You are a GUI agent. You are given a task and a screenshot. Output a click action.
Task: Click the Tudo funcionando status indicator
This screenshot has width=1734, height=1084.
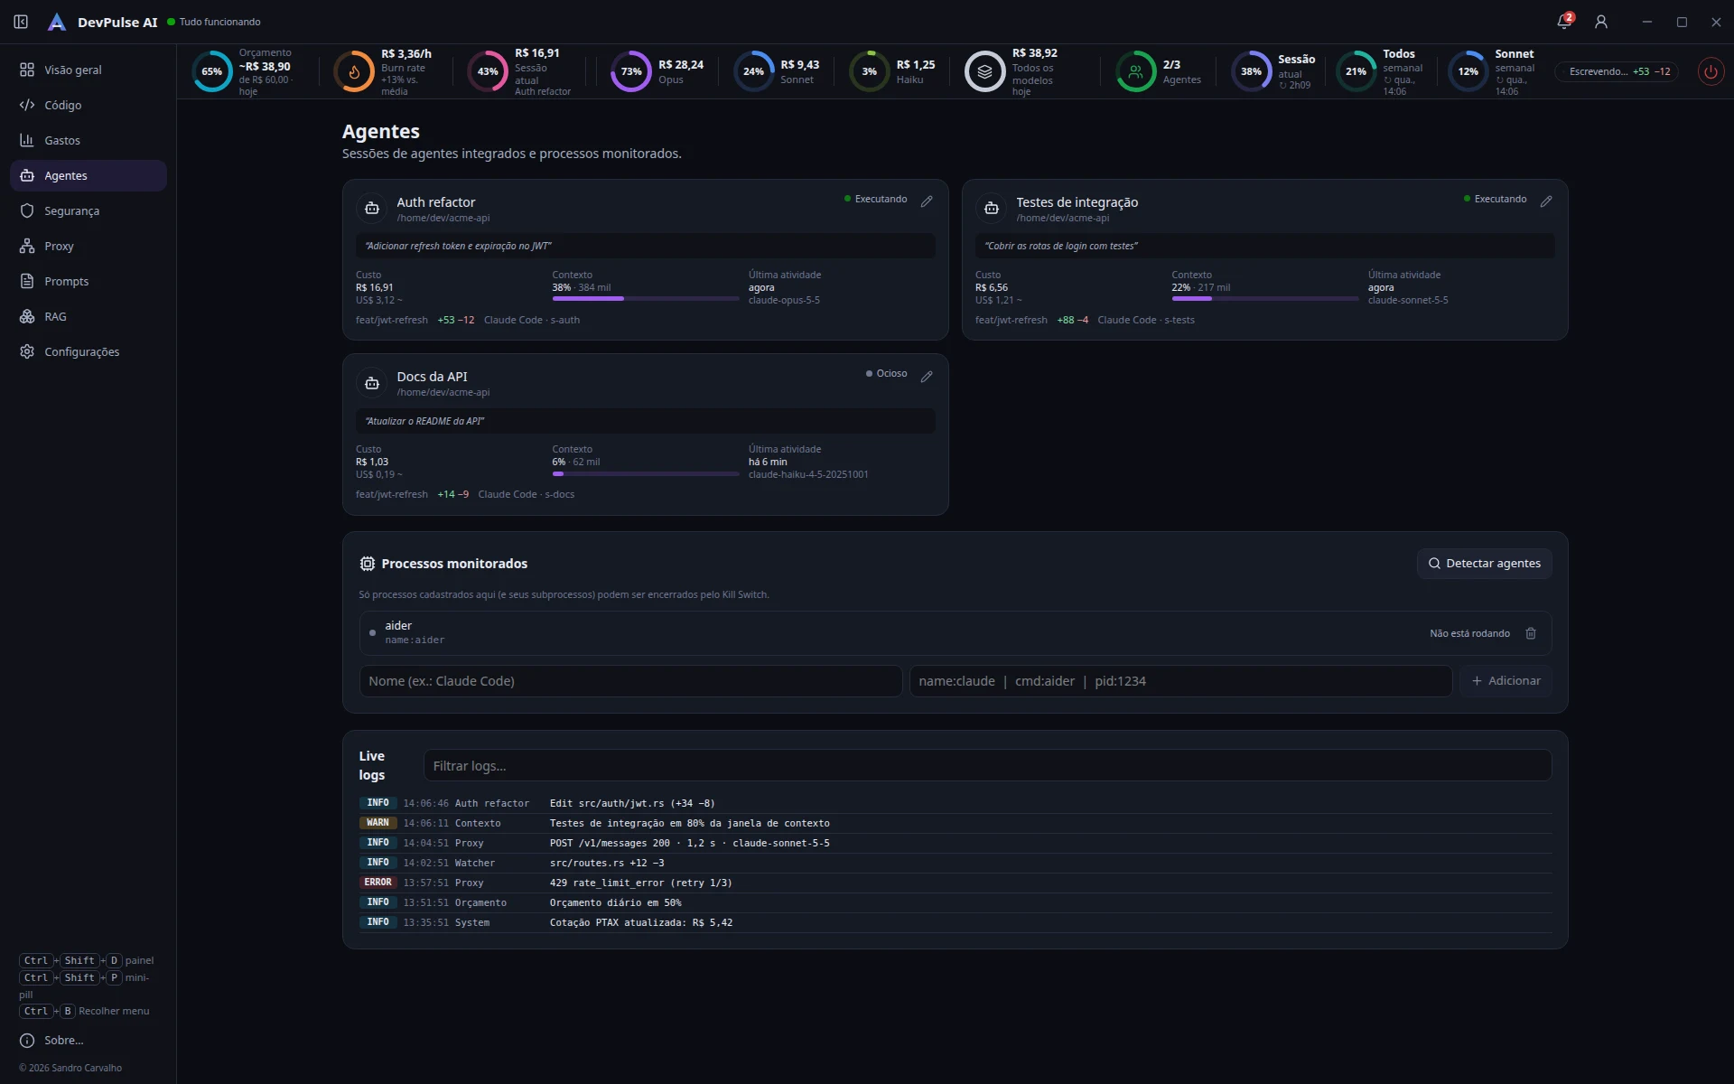[214, 22]
